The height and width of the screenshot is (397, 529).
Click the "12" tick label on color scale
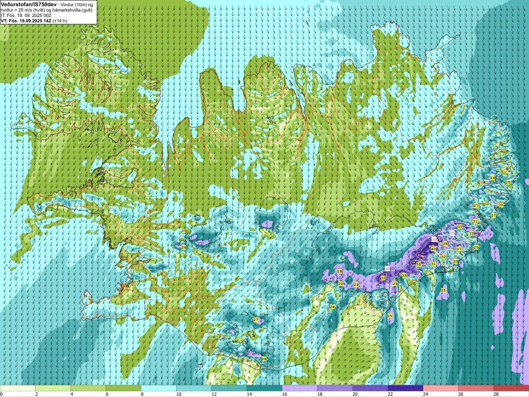coord(214,394)
